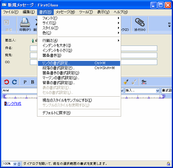Click the blue redo arrow icon

pos(15,82)
